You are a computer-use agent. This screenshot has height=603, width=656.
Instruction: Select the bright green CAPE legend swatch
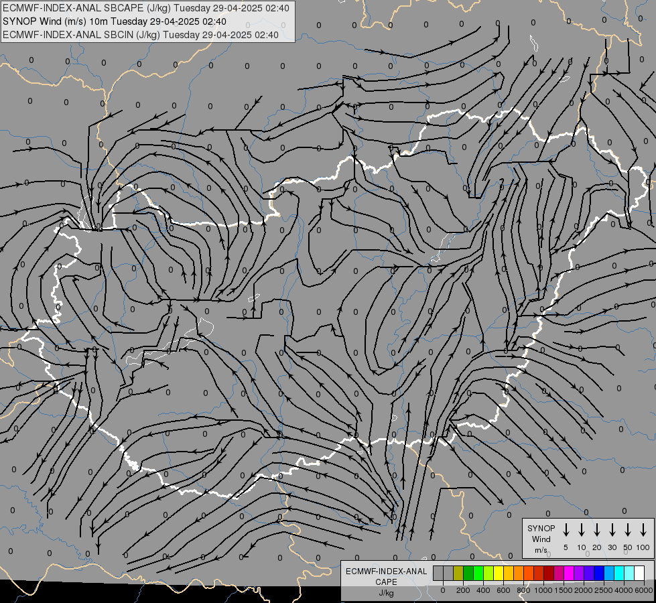click(x=478, y=573)
